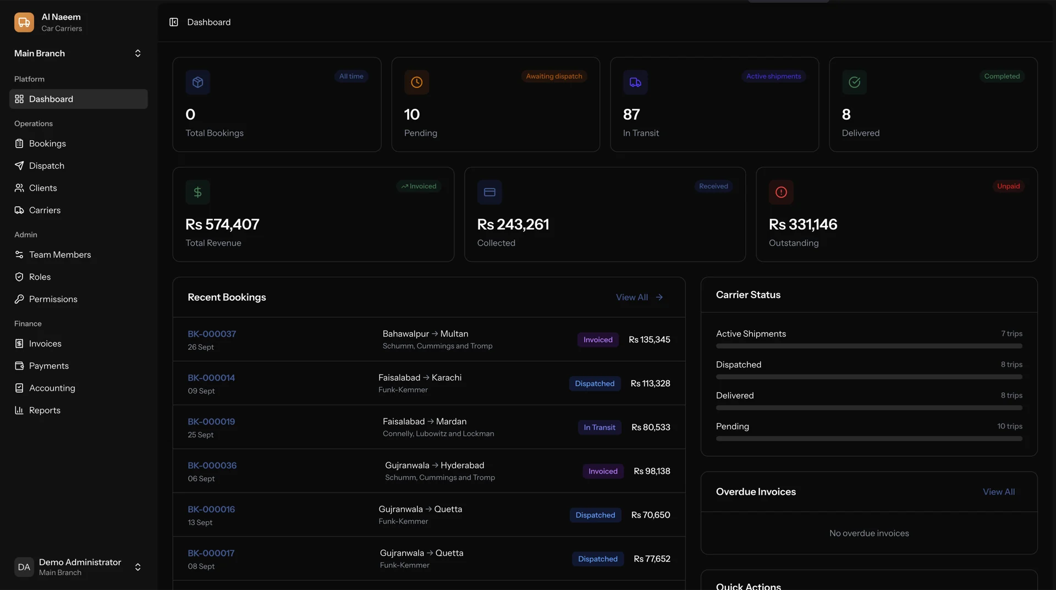Click the Roles shield icon
This screenshot has width=1056, height=590.
pyautogui.click(x=19, y=277)
